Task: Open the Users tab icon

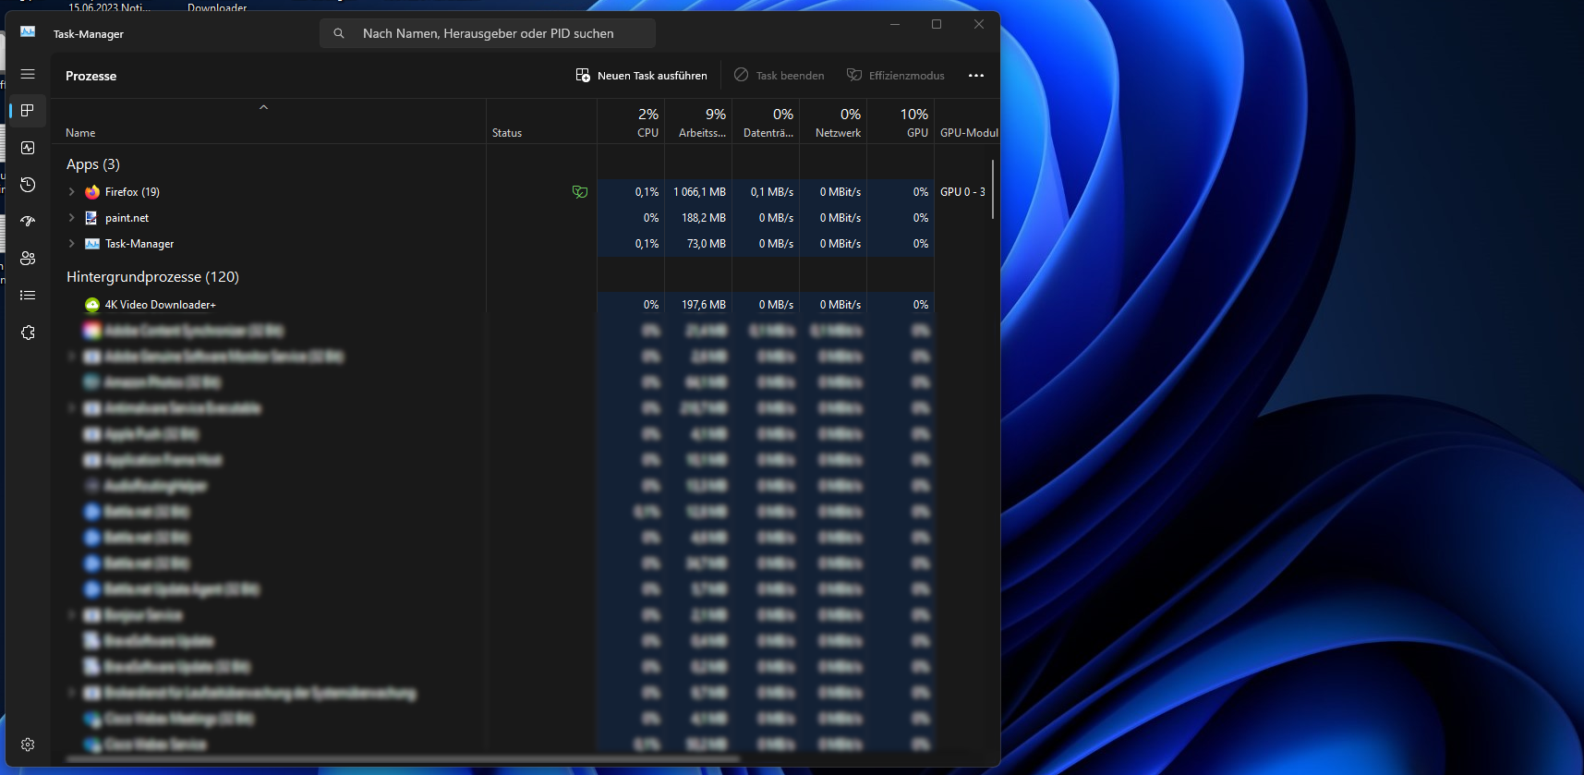Action: (x=28, y=259)
